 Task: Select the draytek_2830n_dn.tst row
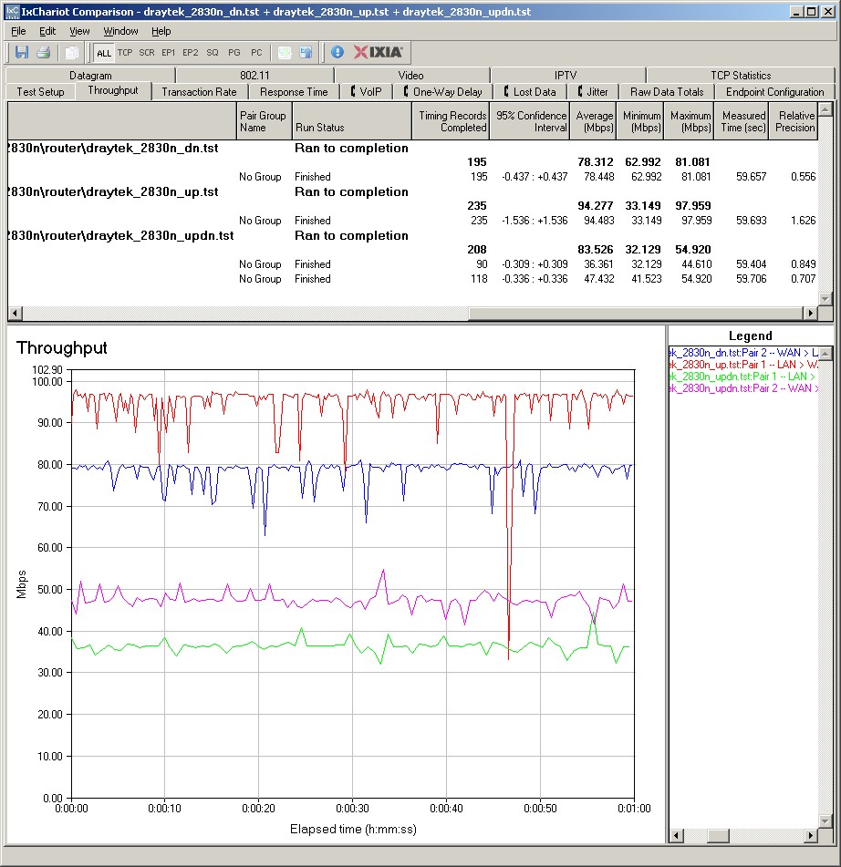coord(412,149)
